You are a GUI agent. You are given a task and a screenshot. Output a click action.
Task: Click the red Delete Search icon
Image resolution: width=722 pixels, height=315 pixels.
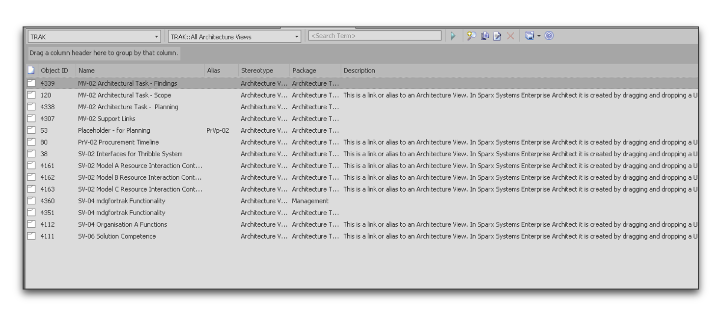510,36
